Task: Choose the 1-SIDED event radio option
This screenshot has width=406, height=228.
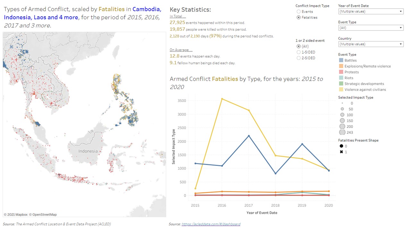Action: click(299, 52)
